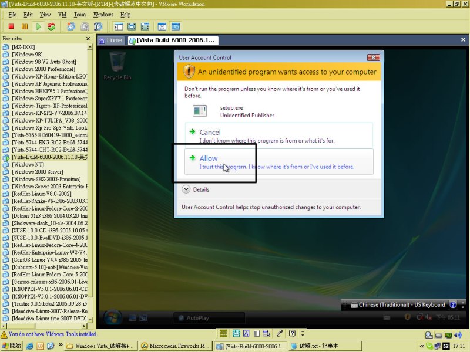Screen dimensions: 470x352
Task: Allow setup.exe in User Account Control
Action: pyautogui.click(x=278, y=162)
